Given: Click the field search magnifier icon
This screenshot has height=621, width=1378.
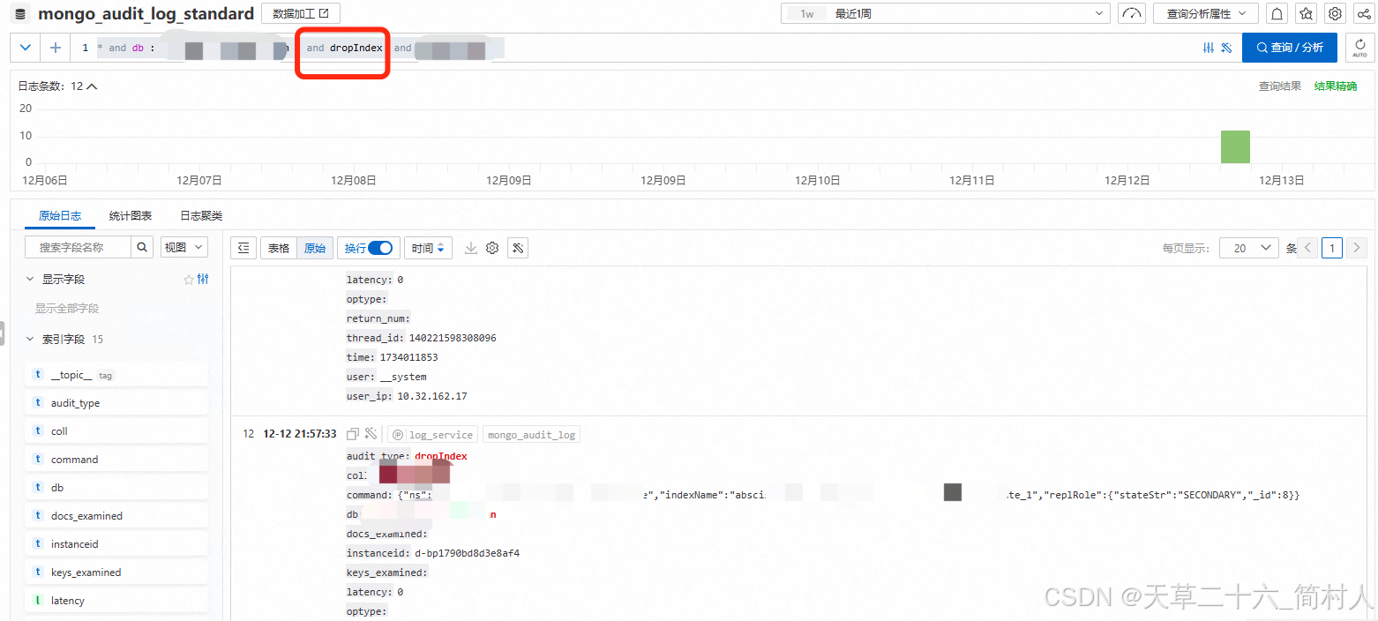Looking at the screenshot, I should (x=142, y=248).
